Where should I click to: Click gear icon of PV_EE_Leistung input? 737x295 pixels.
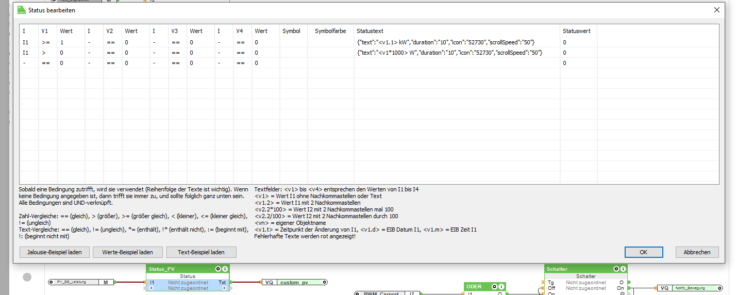[52, 282]
